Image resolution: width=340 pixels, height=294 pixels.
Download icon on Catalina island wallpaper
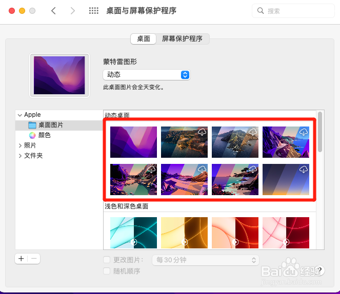pos(253,132)
